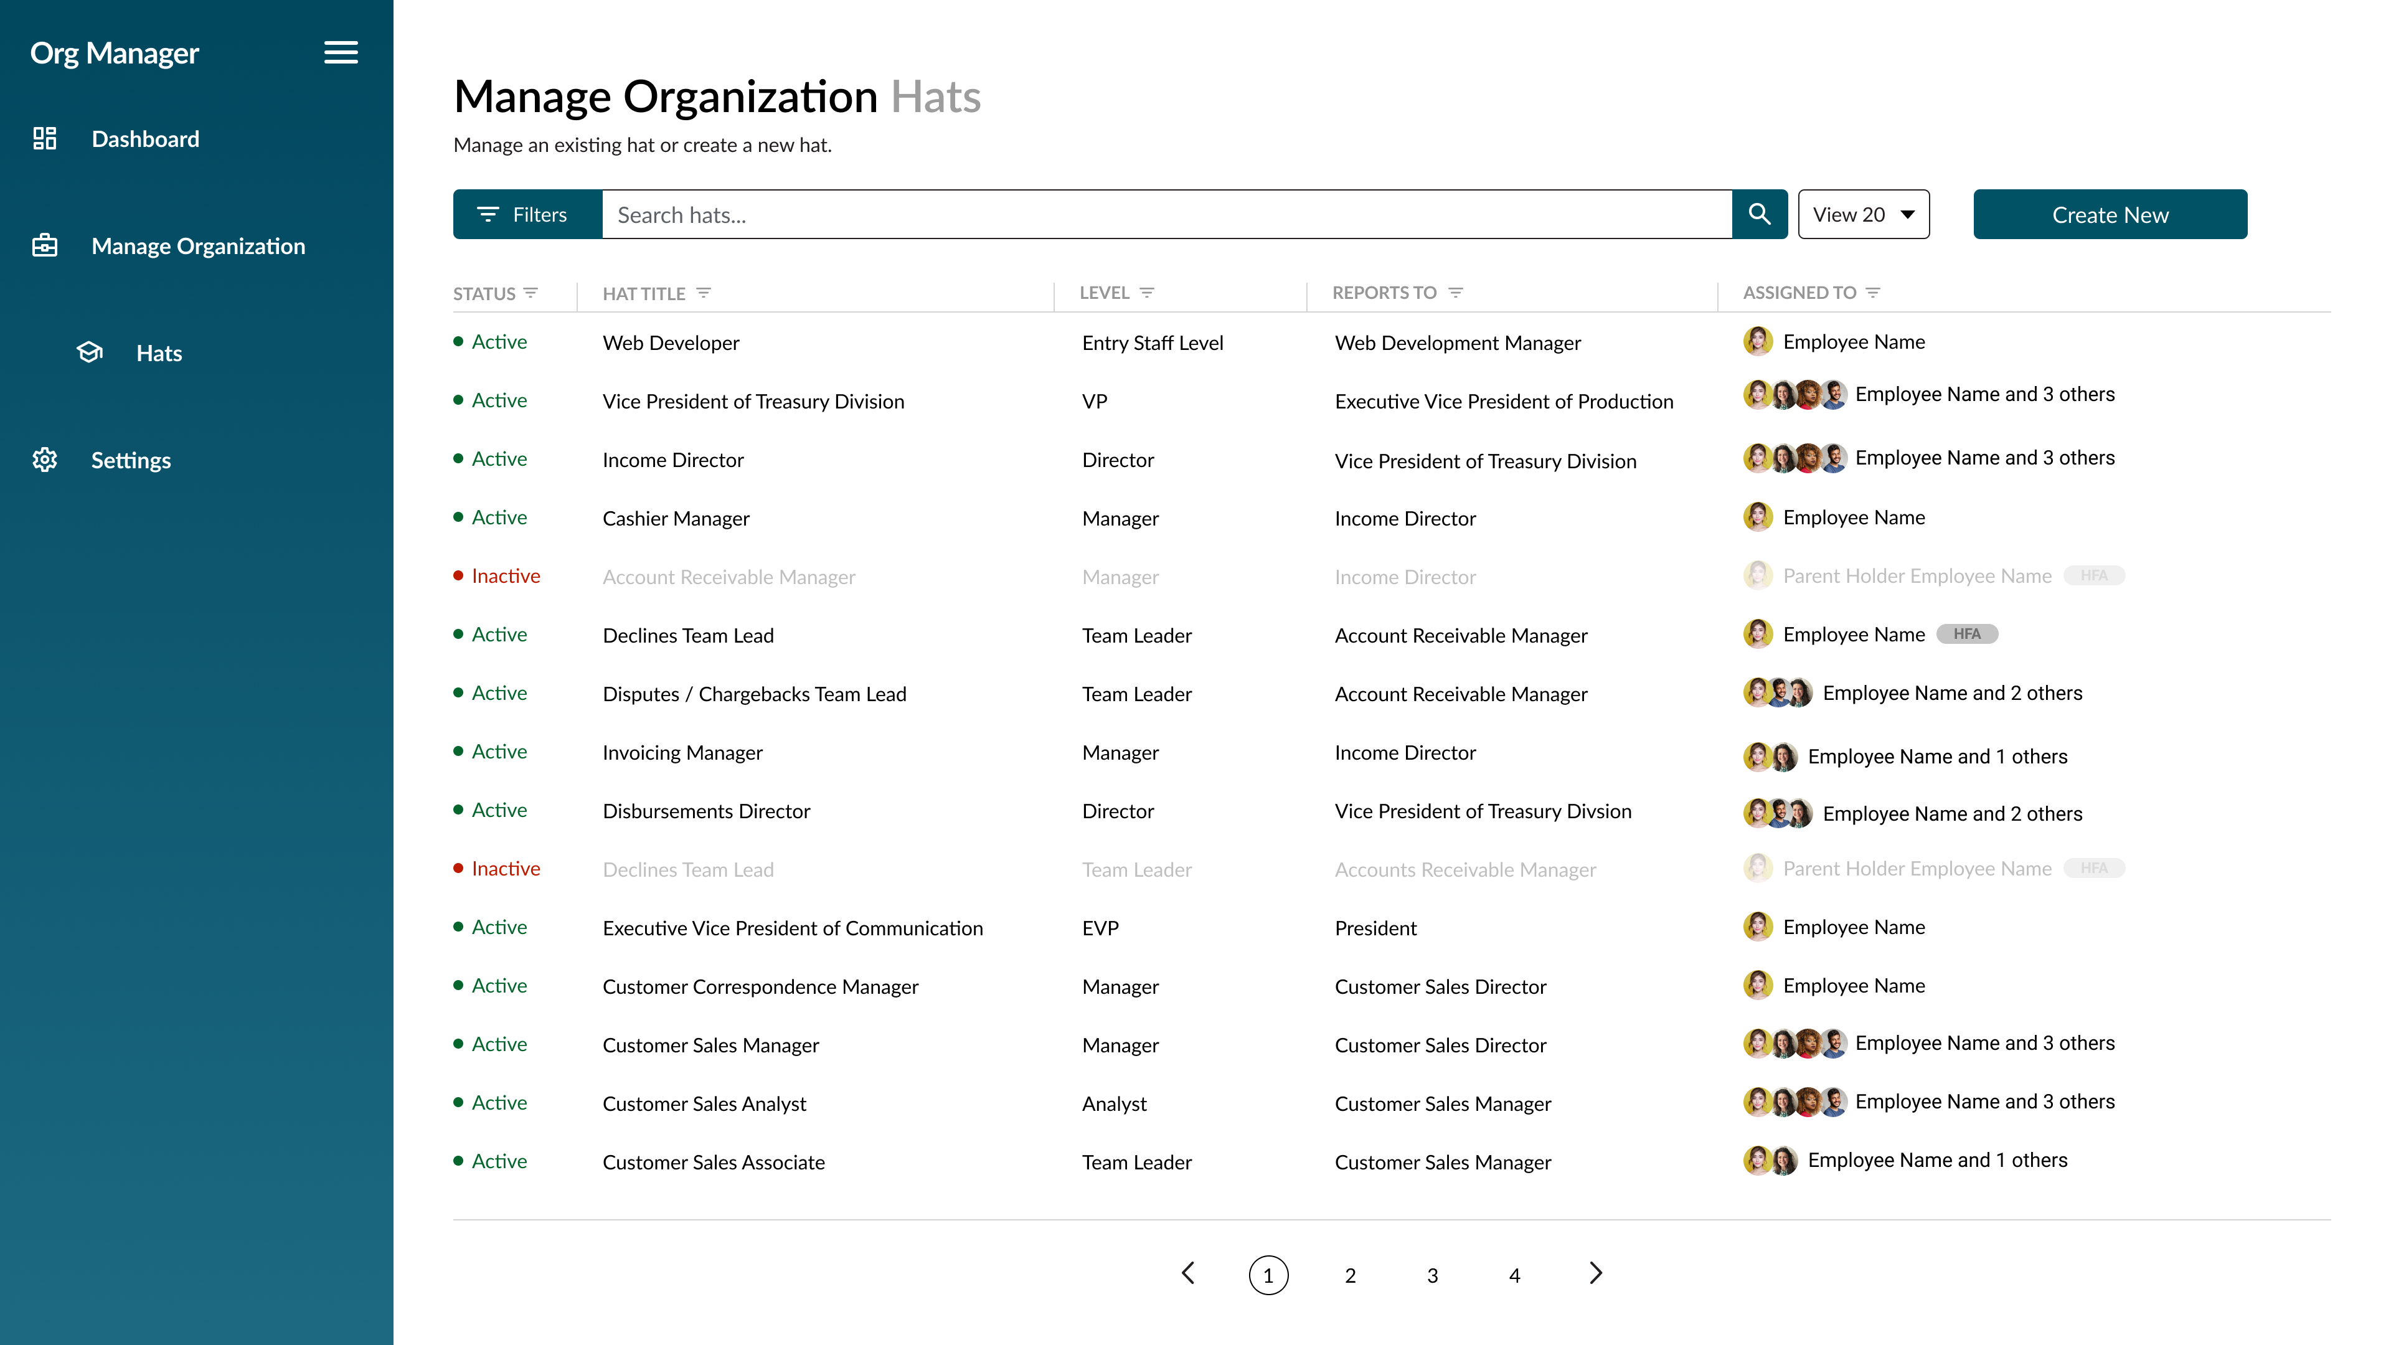Image resolution: width=2391 pixels, height=1345 pixels.
Task: Click the hamburger menu icon in the sidebar
Action: point(341,53)
